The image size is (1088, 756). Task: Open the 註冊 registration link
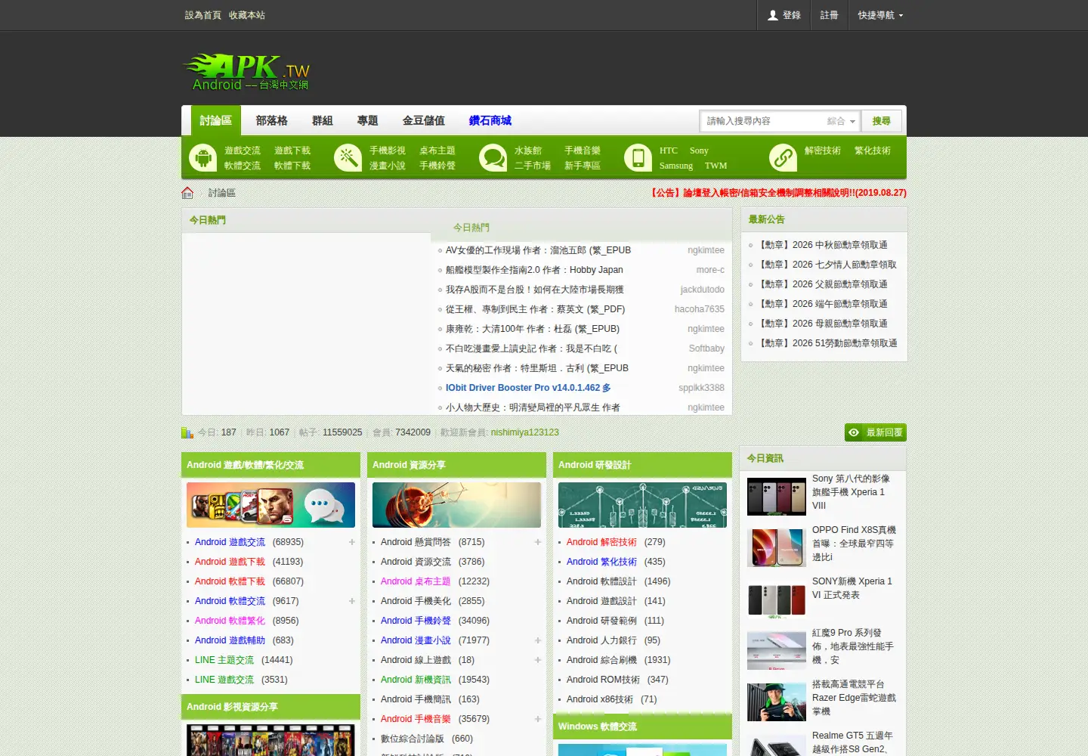pyautogui.click(x=829, y=15)
